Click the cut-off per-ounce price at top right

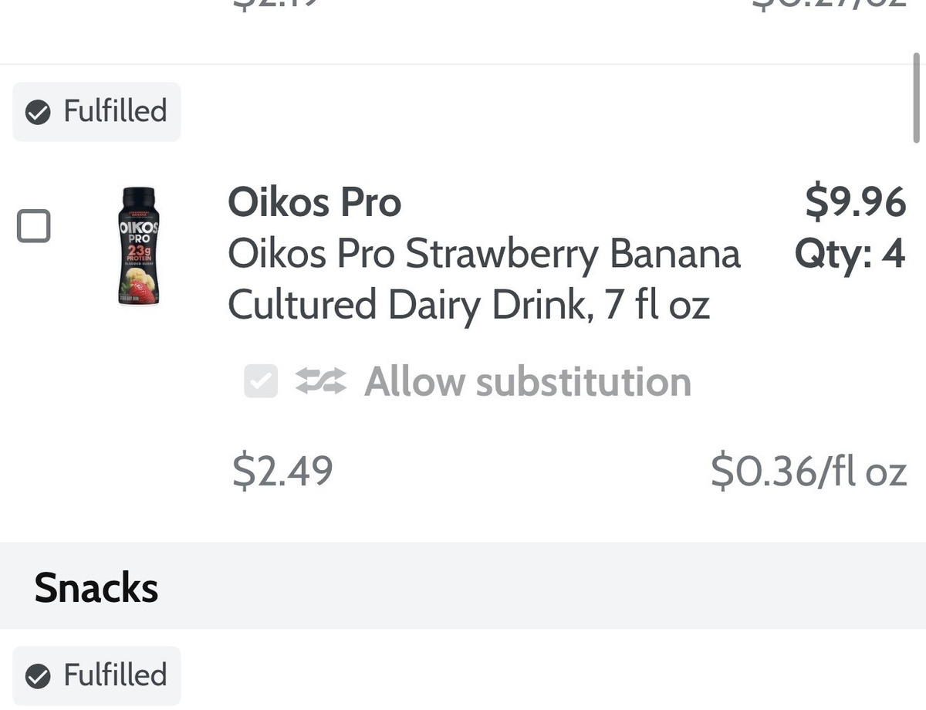(x=830, y=6)
